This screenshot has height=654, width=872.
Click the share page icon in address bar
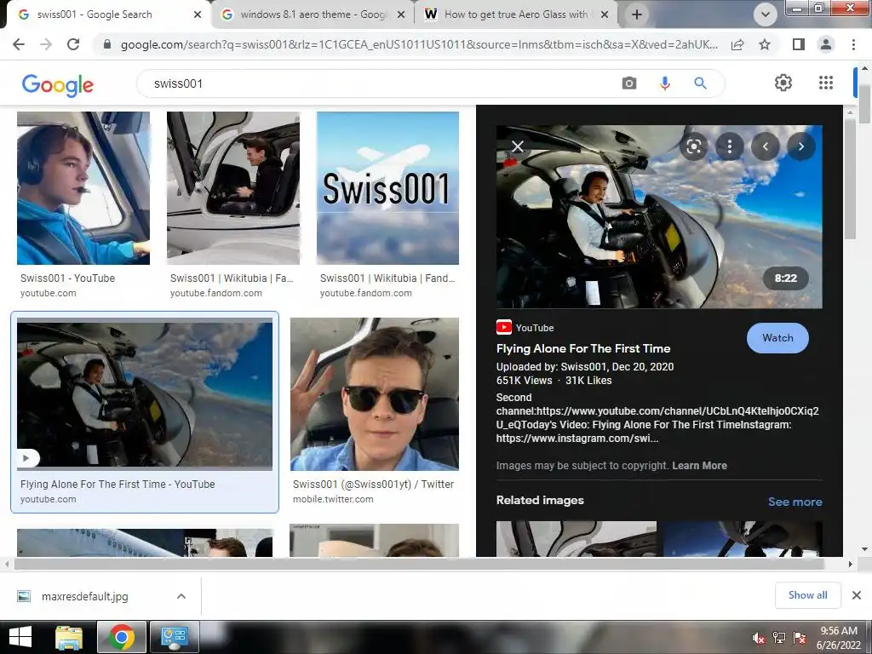(737, 44)
